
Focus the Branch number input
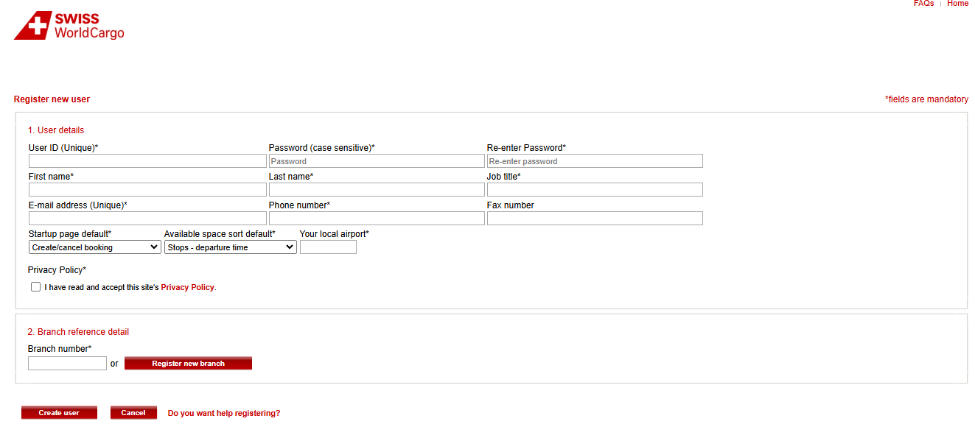pyautogui.click(x=67, y=364)
